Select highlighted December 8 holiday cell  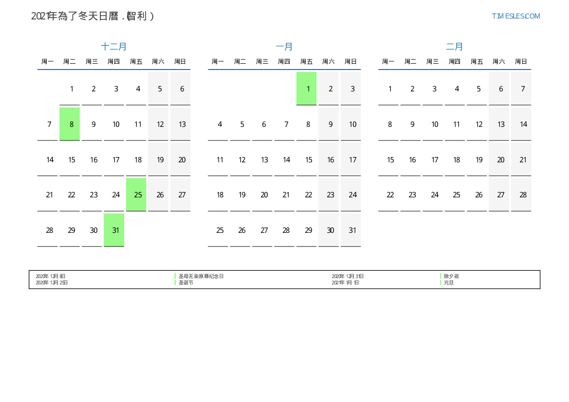pos(70,124)
